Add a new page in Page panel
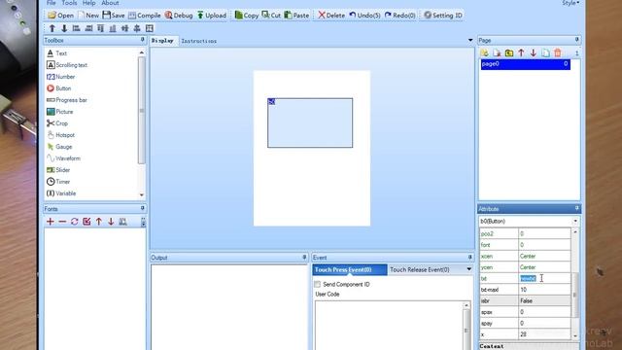This screenshot has width=622, height=350. tap(484, 52)
